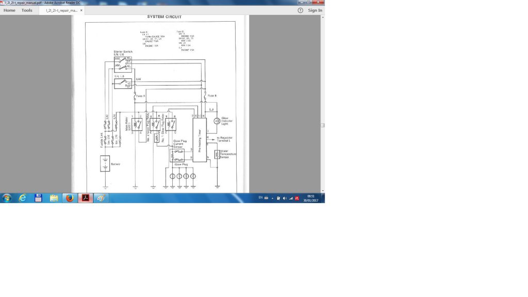Click the red antivirus tray icon
The width and height of the screenshot is (528, 297).
tap(297, 198)
